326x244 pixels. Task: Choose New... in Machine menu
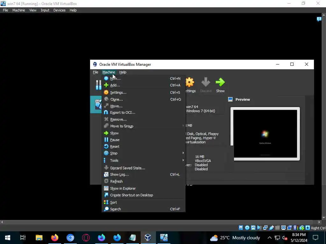(144, 78)
